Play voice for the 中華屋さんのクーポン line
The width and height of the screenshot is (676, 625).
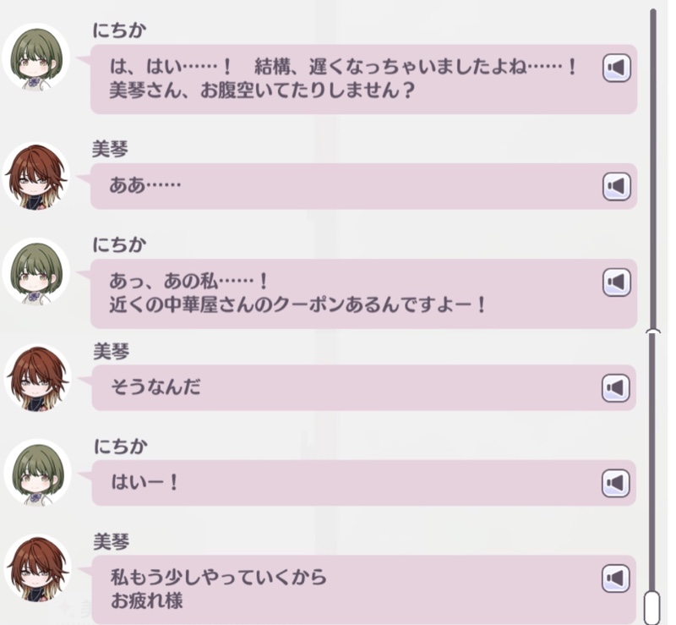[x=617, y=282]
